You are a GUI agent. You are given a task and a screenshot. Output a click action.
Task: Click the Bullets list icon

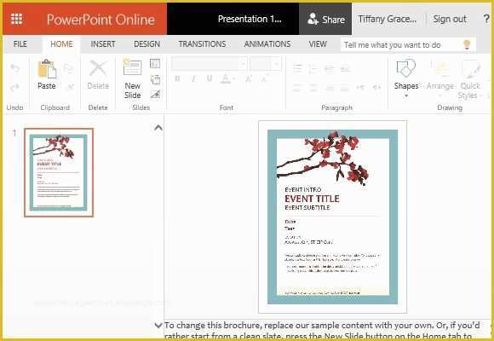tap(297, 69)
